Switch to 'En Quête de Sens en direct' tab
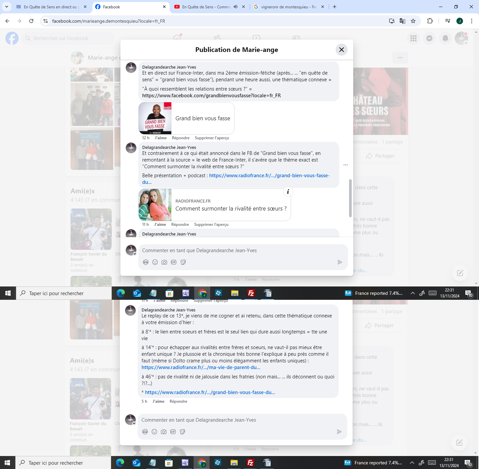The width and height of the screenshot is (479, 469). [x=51, y=7]
